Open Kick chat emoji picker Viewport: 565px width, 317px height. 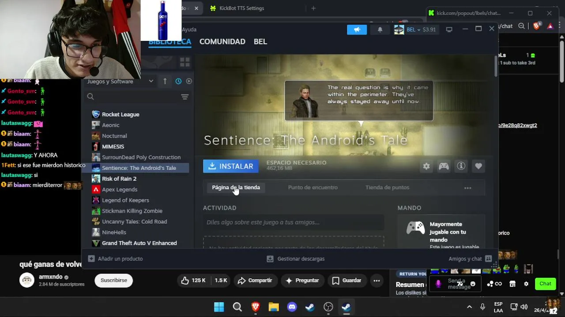[473, 284]
